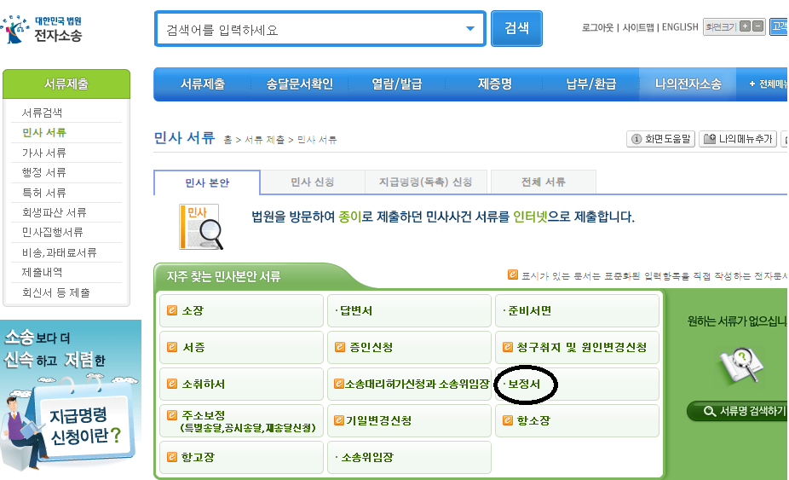The width and height of the screenshot is (789, 480).
Task: Click the 홈 breadcrumb link
Action: tap(228, 140)
